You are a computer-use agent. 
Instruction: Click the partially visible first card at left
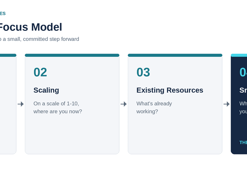[x=8, y=104]
